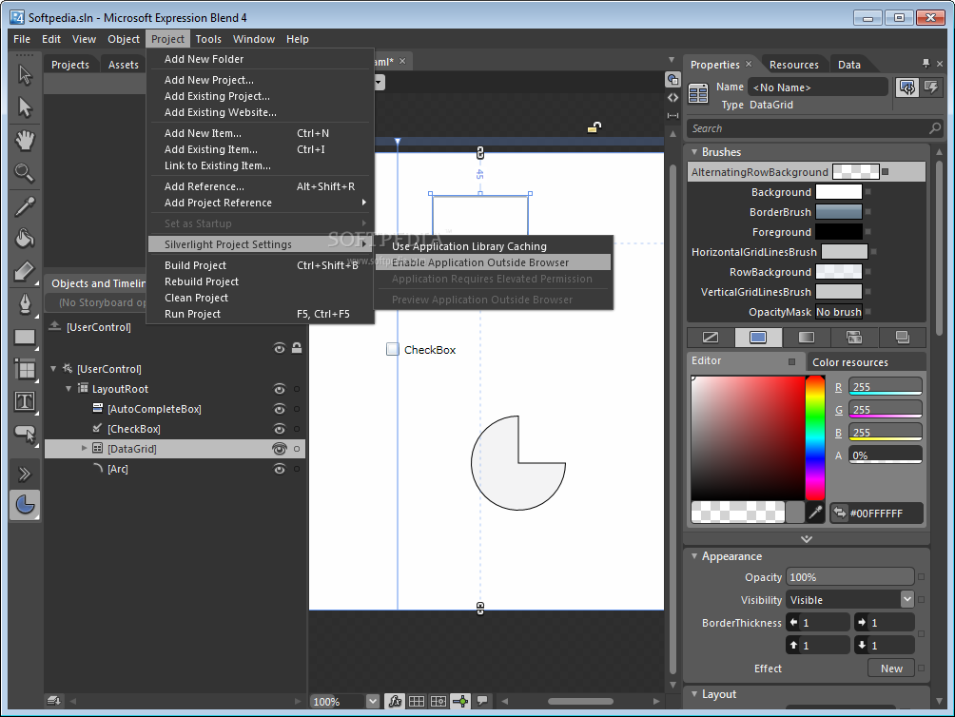Expand the Layout section
Viewport: 955px width, 717px height.
tap(694, 694)
